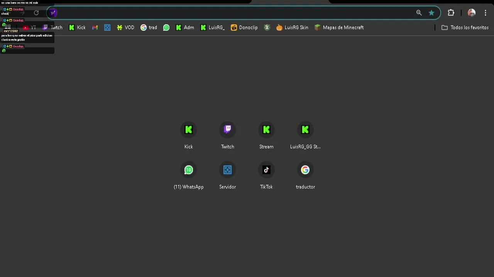Open the Extensions puzzle menu
The height and width of the screenshot is (277, 494).
(x=451, y=13)
